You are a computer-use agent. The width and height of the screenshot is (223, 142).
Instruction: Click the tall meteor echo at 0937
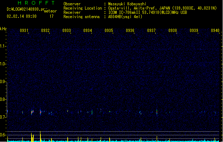coord(157,112)
